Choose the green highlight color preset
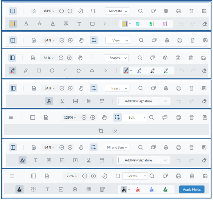Screen dimensions: 213x200 pos(151,24)
